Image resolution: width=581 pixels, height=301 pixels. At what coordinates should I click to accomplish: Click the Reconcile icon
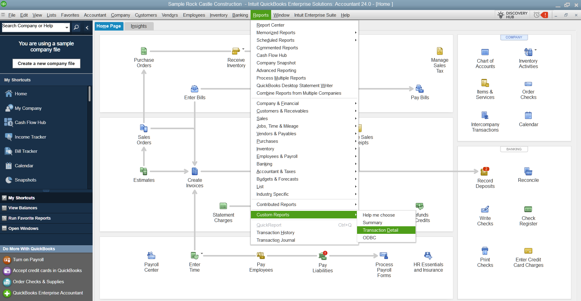(528, 171)
